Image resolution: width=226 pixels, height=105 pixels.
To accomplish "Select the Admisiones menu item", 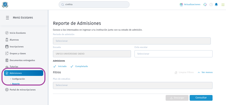I will pyautogui.click(x=24, y=73).
